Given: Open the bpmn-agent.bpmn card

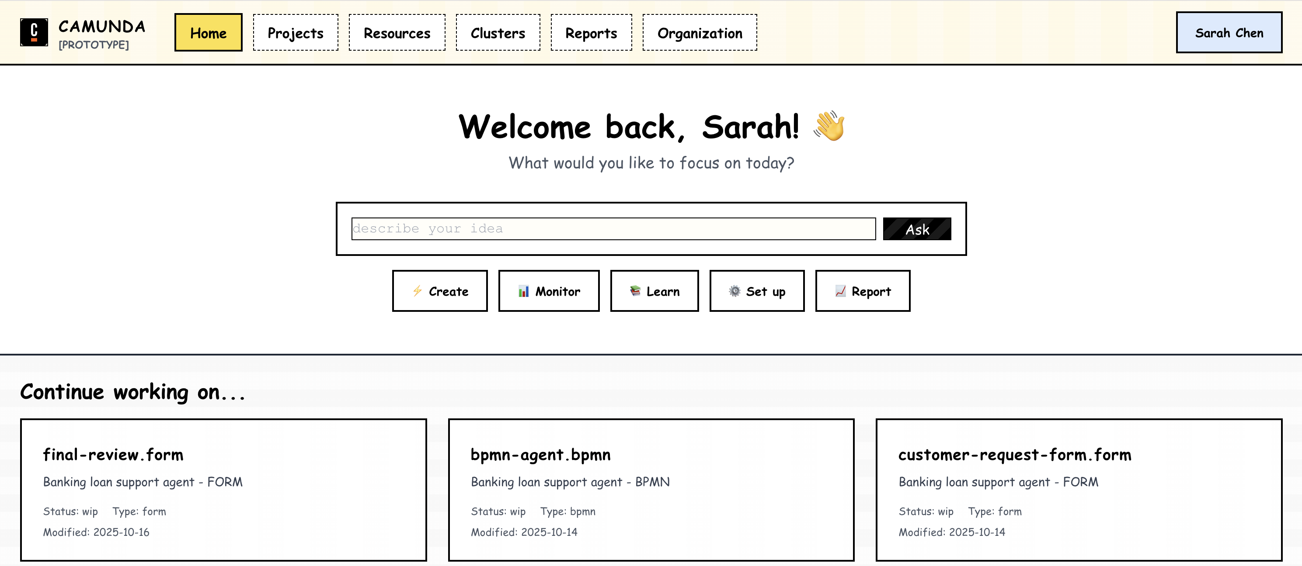Looking at the screenshot, I should pos(651,489).
